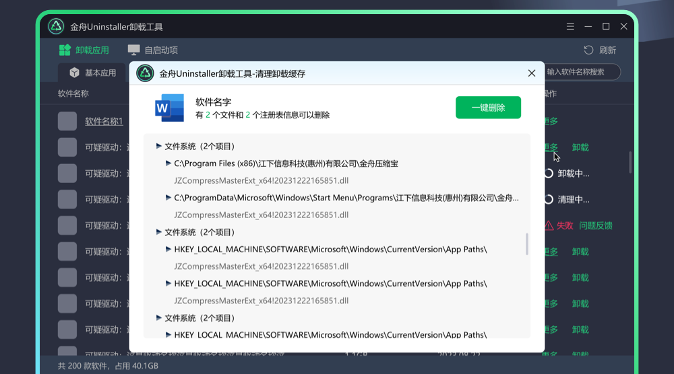Switch to 自启动项 tab
Image resolution: width=674 pixels, height=374 pixels.
(153, 50)
